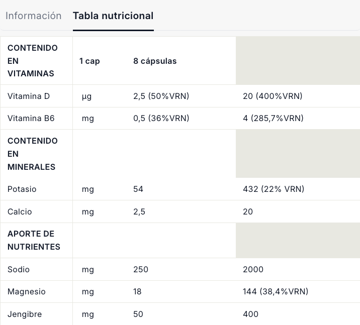
Task: Click the Vitamina B6 row label
Action: pos(31,119)
